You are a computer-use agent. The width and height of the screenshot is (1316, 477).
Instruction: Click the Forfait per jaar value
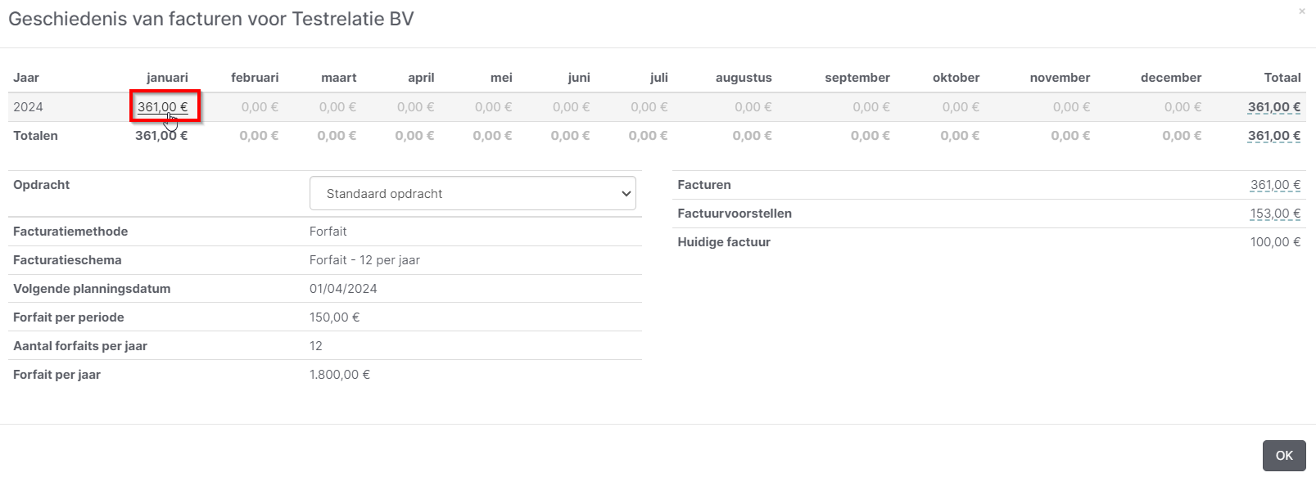(x=340, y=375)
